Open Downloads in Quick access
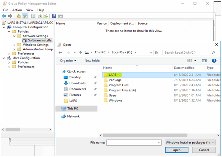The width and height of the screenshot is (222, 157). pos(77,83)
